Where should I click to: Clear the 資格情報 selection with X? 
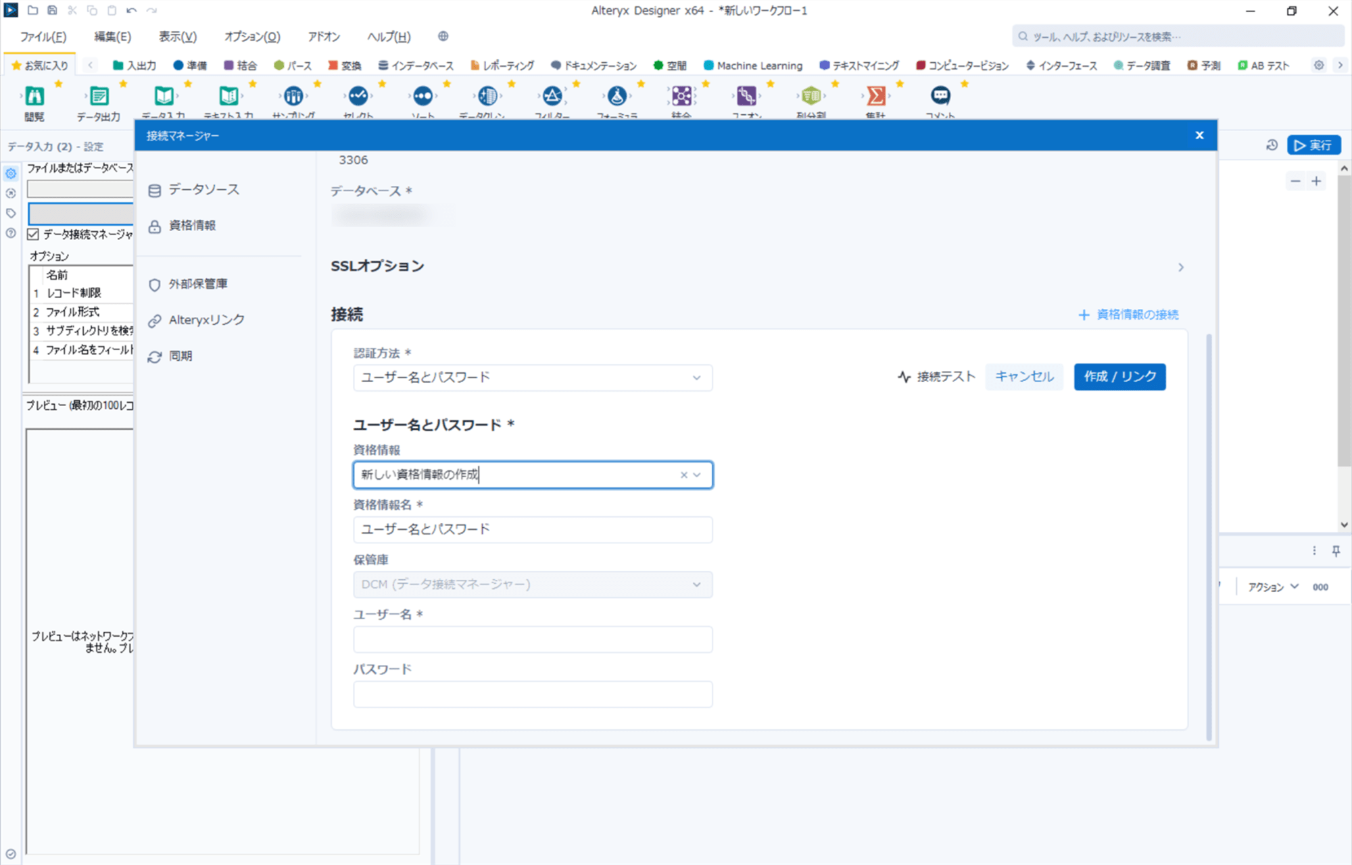point(683,475)
